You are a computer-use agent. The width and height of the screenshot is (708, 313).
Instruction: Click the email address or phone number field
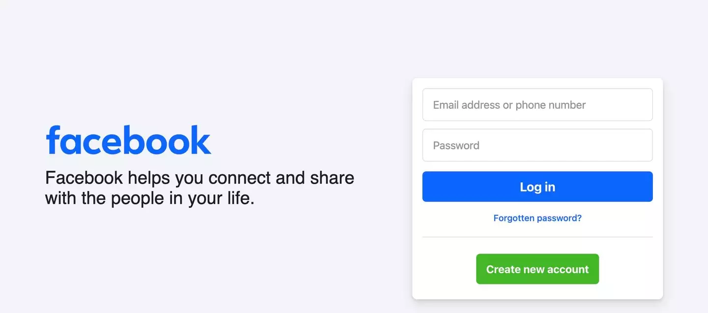coord(537,104)
